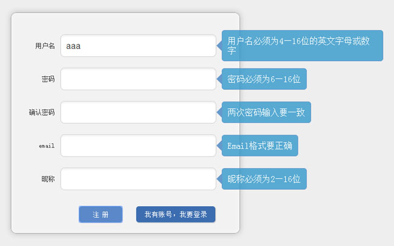Click the 密码必须为6—16位 tooltip
The width and height of the screenshot is (394, 246).
[x=264, y=79]
